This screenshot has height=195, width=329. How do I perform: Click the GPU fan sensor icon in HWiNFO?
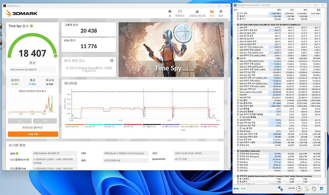pyautogui.click(x=238, y=58)
